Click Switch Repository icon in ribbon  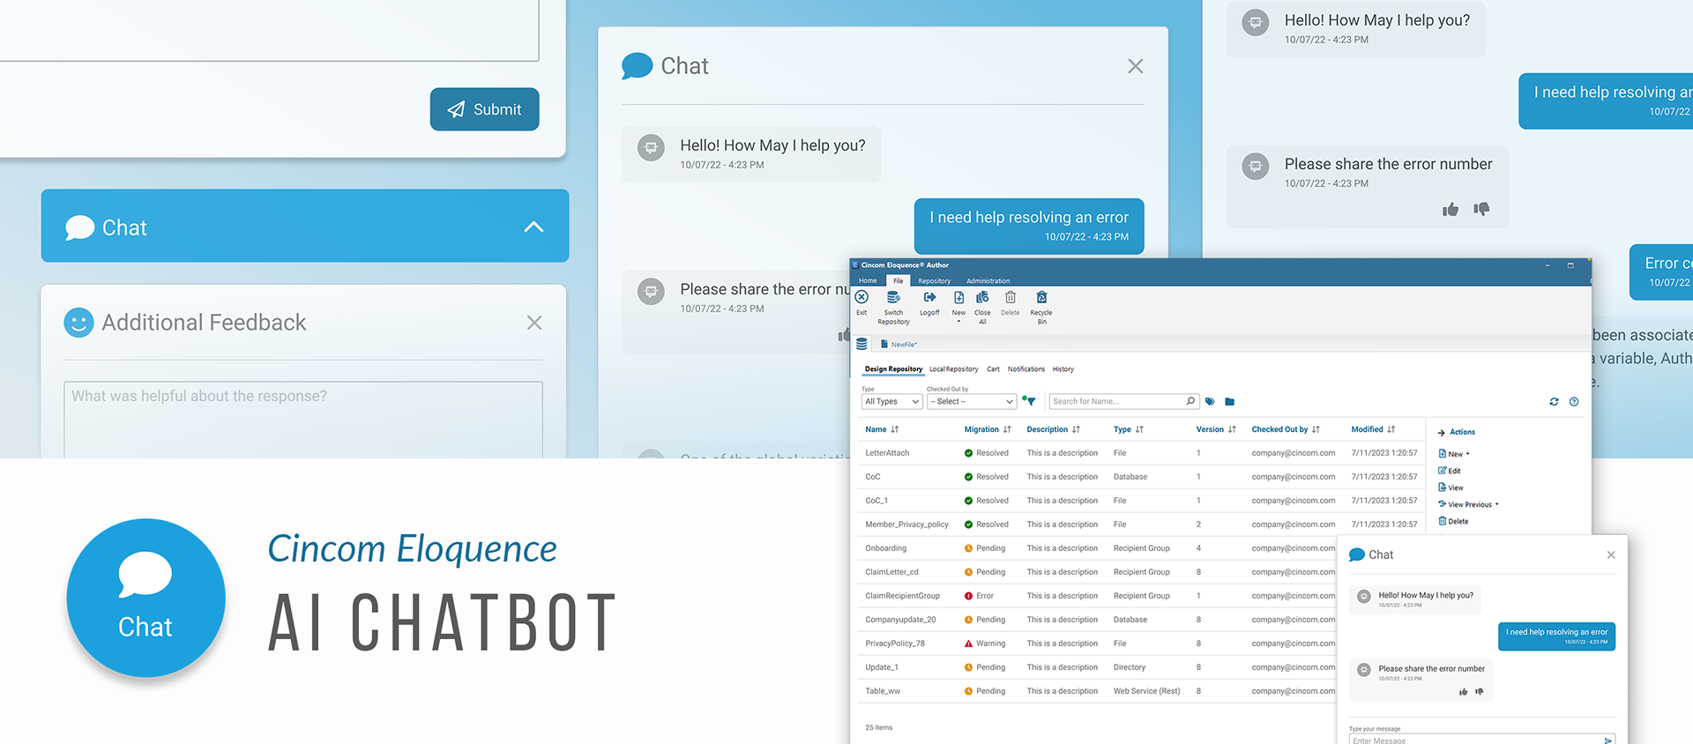tap(893, 298)
